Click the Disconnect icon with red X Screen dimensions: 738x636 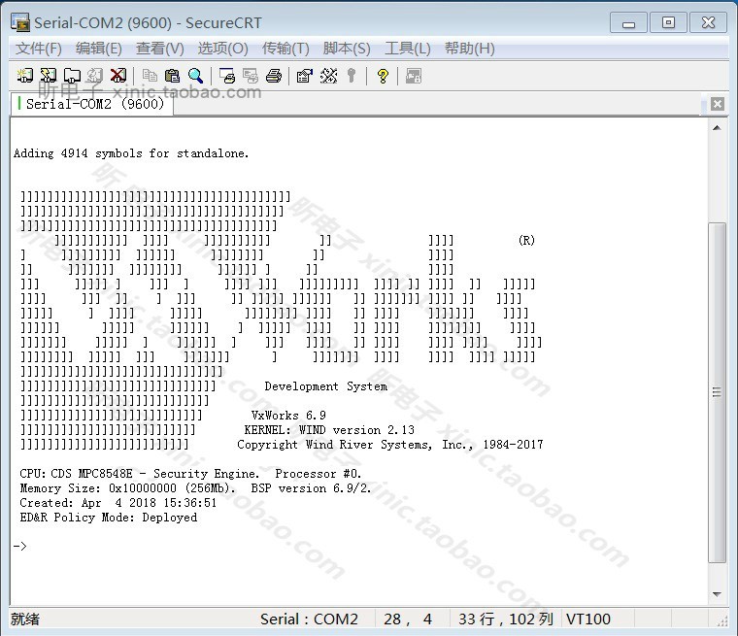pyautogui.click(x=118, y=76)
